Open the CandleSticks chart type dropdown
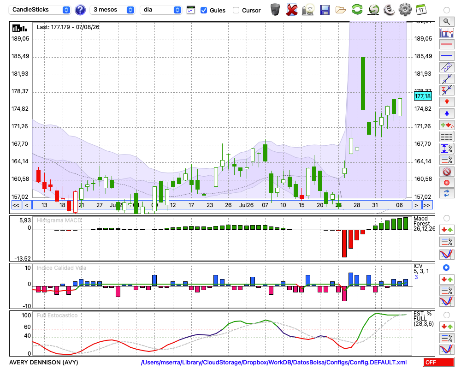Viewport: 461px width, 369px height. coord(40,10)
